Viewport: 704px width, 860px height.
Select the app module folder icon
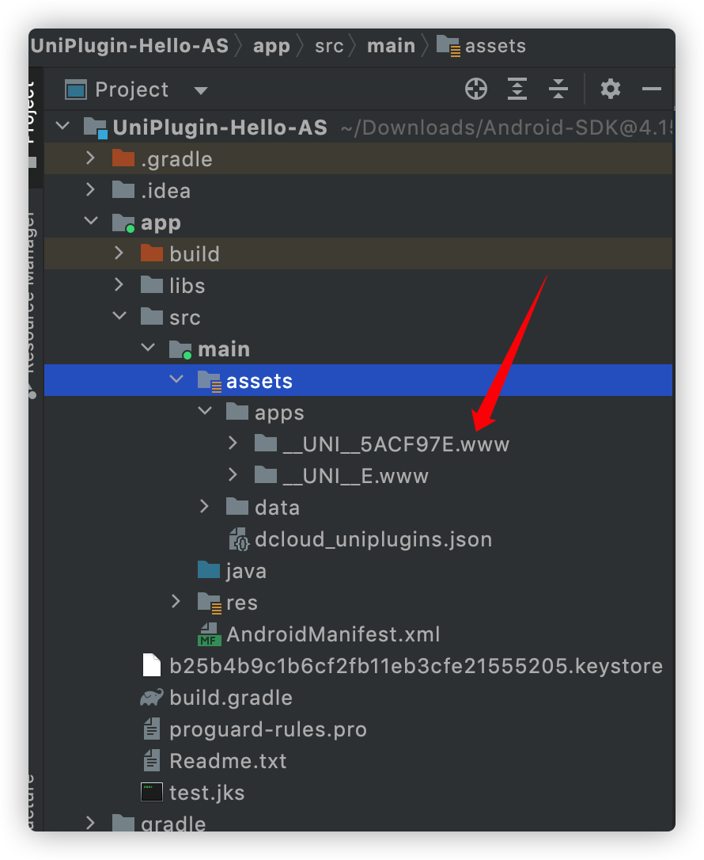click(123, 223)
